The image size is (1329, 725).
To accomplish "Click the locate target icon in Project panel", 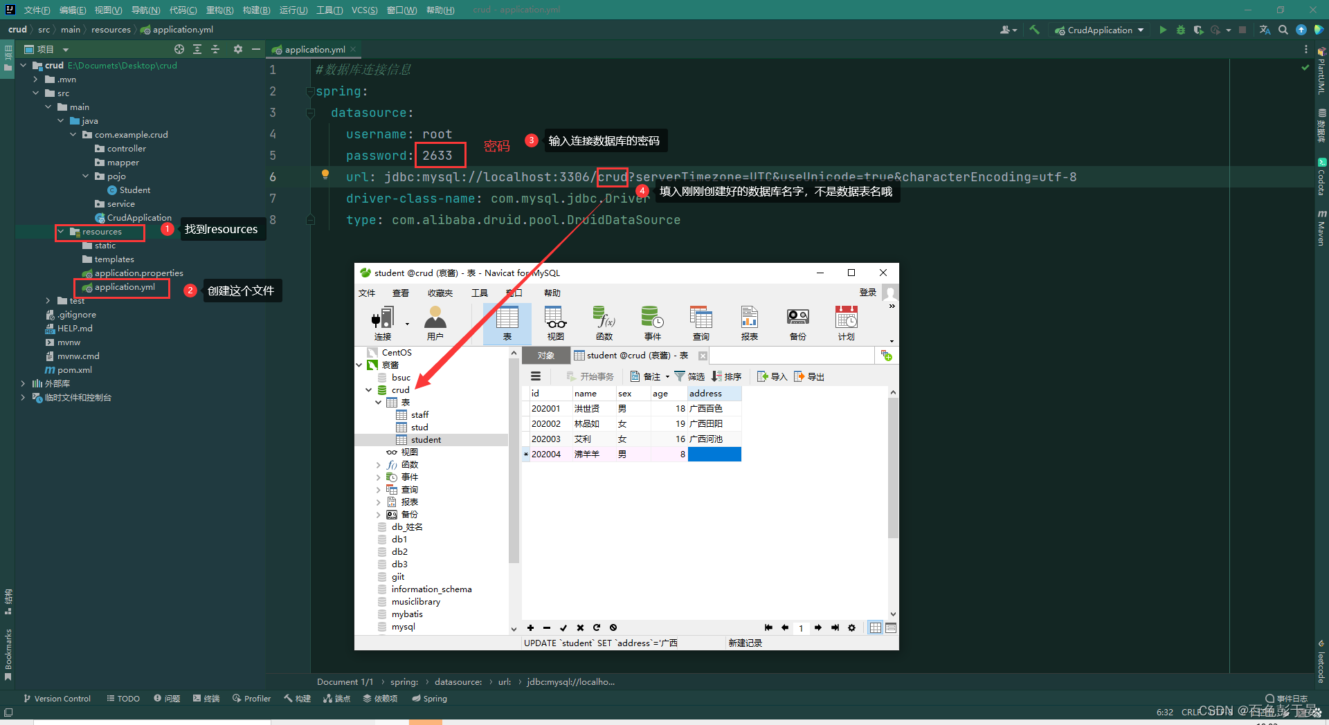I will (x=179, y=49).
